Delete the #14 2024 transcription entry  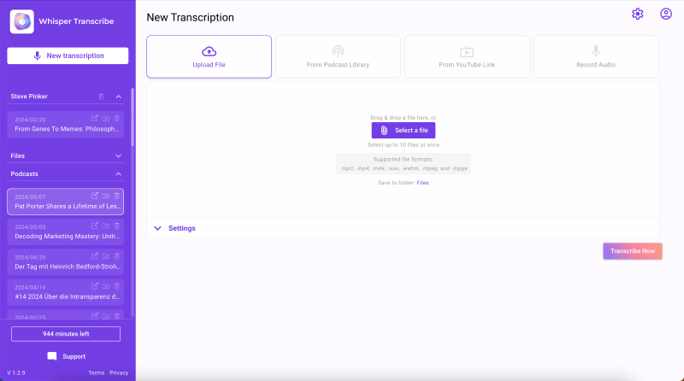pyautogui.click(x=117, y=286)
